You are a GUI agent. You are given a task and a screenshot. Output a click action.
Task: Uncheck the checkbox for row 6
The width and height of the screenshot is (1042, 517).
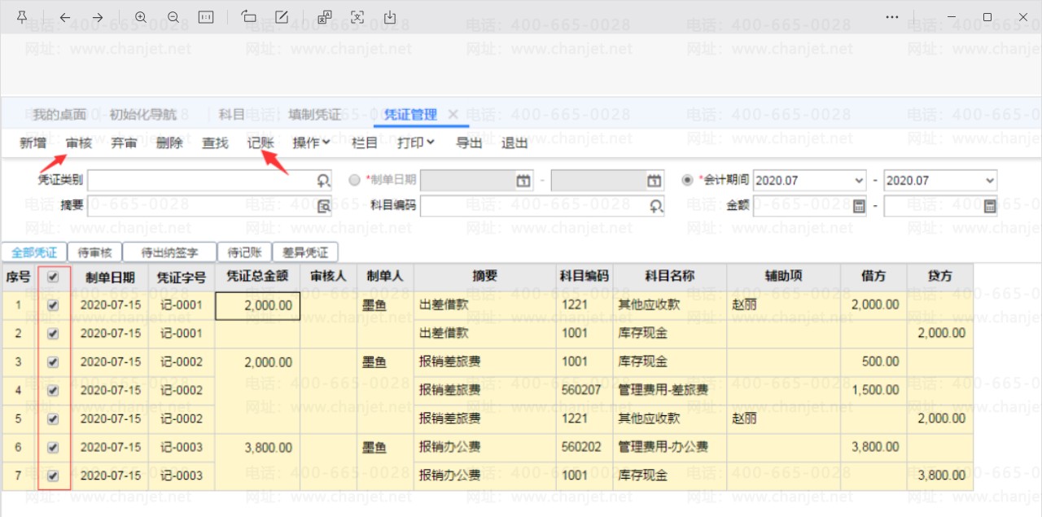tap(53, 448)
